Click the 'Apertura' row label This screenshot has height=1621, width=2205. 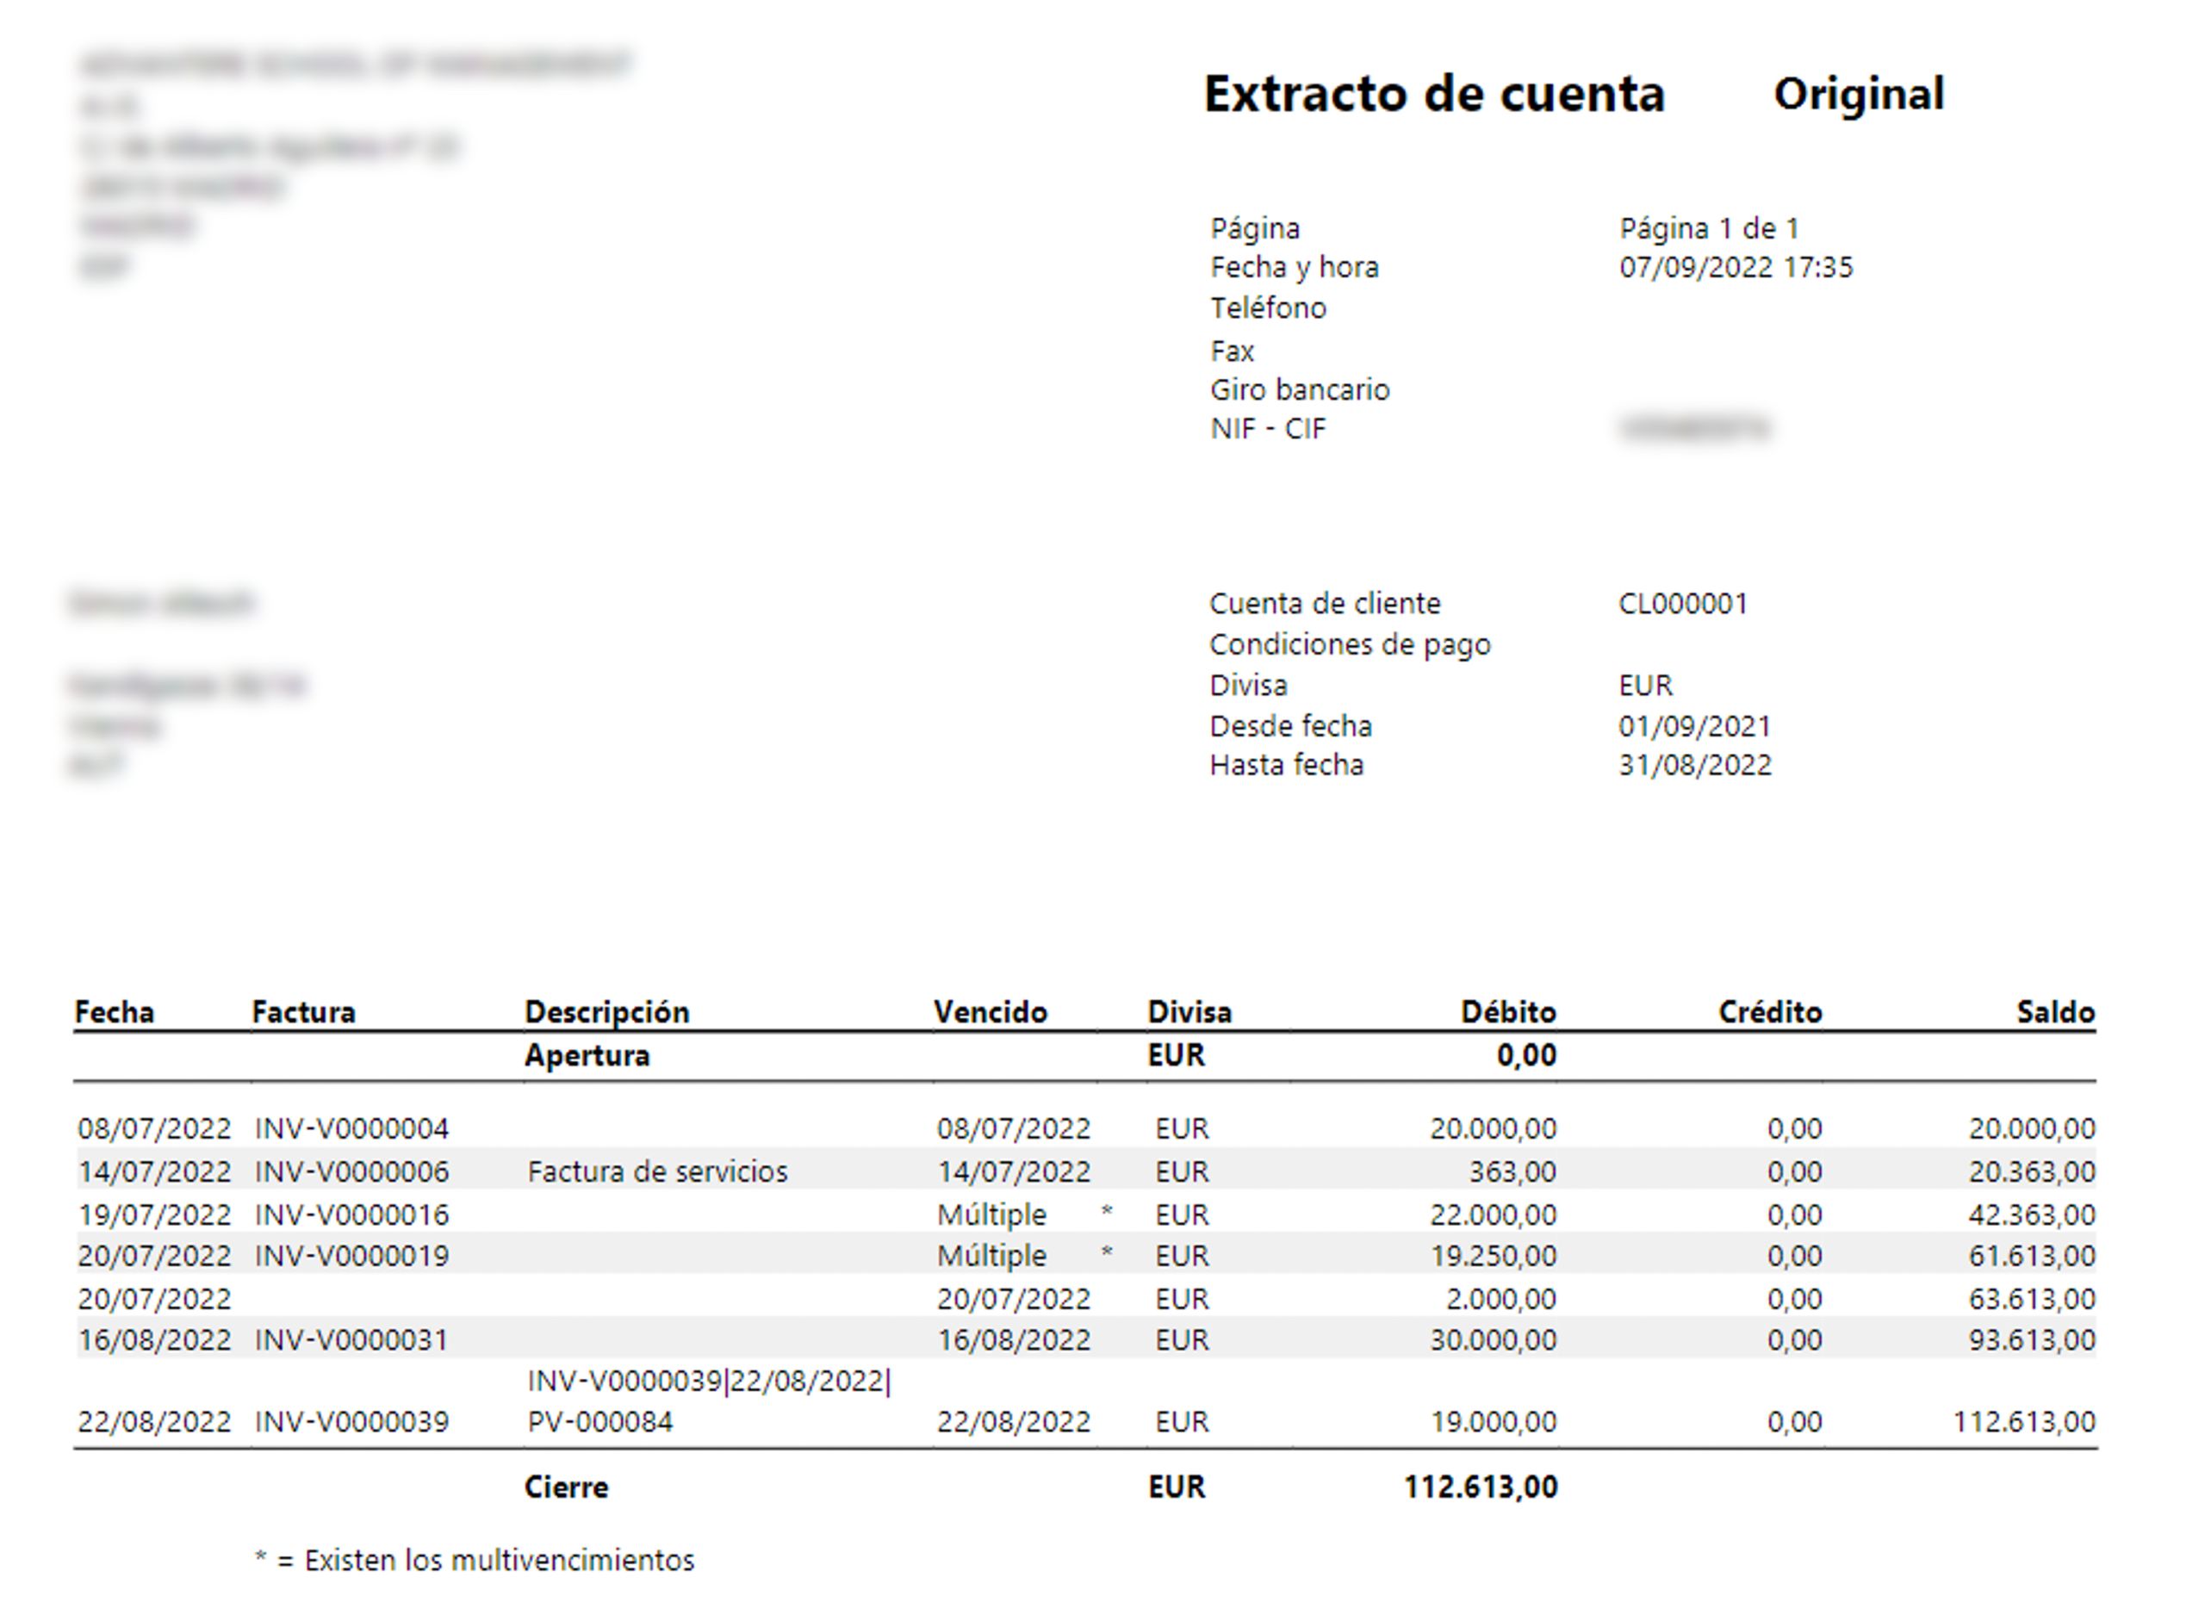(x=587, y=1056)
